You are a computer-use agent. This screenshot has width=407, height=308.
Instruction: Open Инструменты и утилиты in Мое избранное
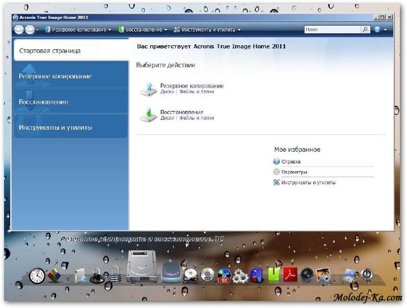[x=308, y=183]
